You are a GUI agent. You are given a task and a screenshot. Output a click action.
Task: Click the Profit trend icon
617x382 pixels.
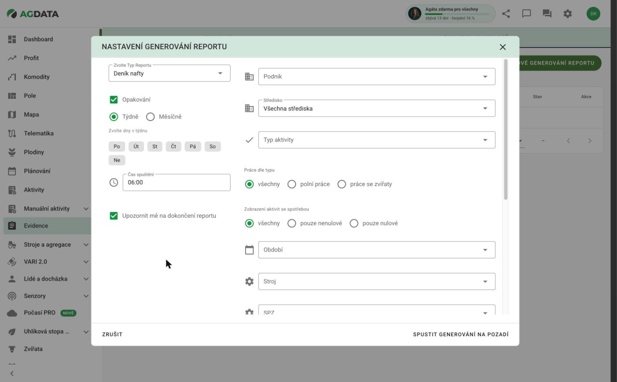coord(12,58)
